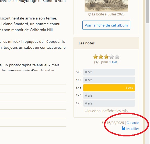Open the Modifier link

132,129
